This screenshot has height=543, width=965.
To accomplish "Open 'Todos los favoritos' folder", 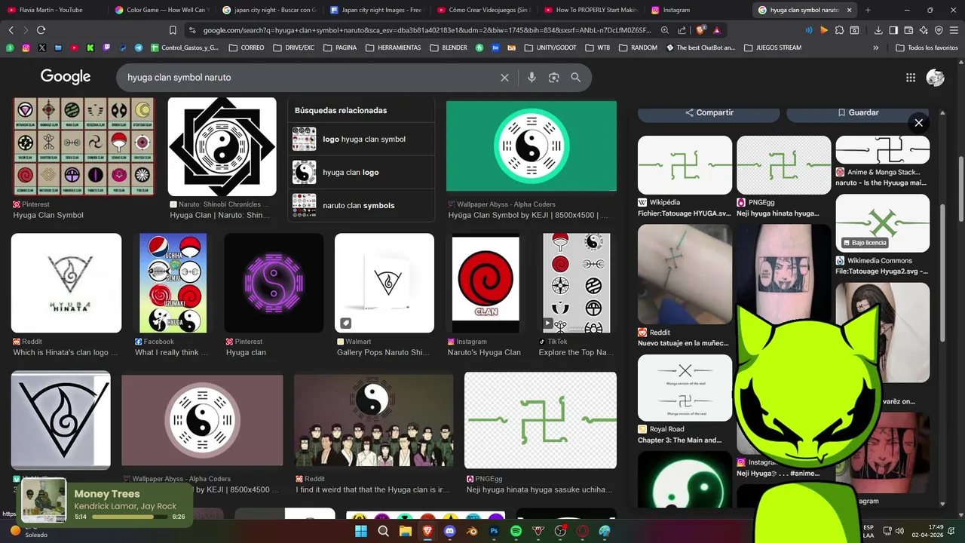I will click(927, 48).
